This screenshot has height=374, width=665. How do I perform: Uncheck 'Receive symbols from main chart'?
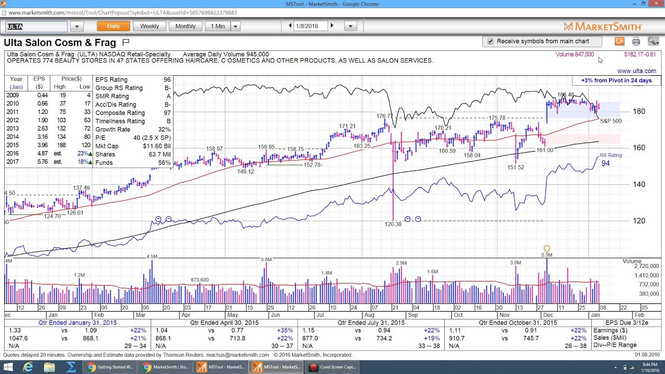click(x=489, y=42)
